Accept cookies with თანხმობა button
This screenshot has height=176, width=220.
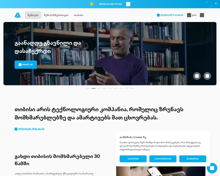click(x=192, y=159)
